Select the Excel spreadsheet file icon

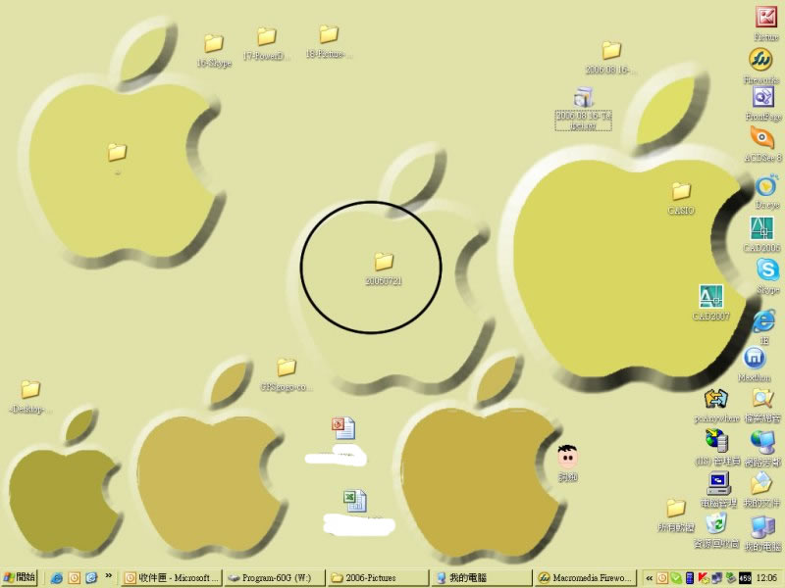(355, 501)
